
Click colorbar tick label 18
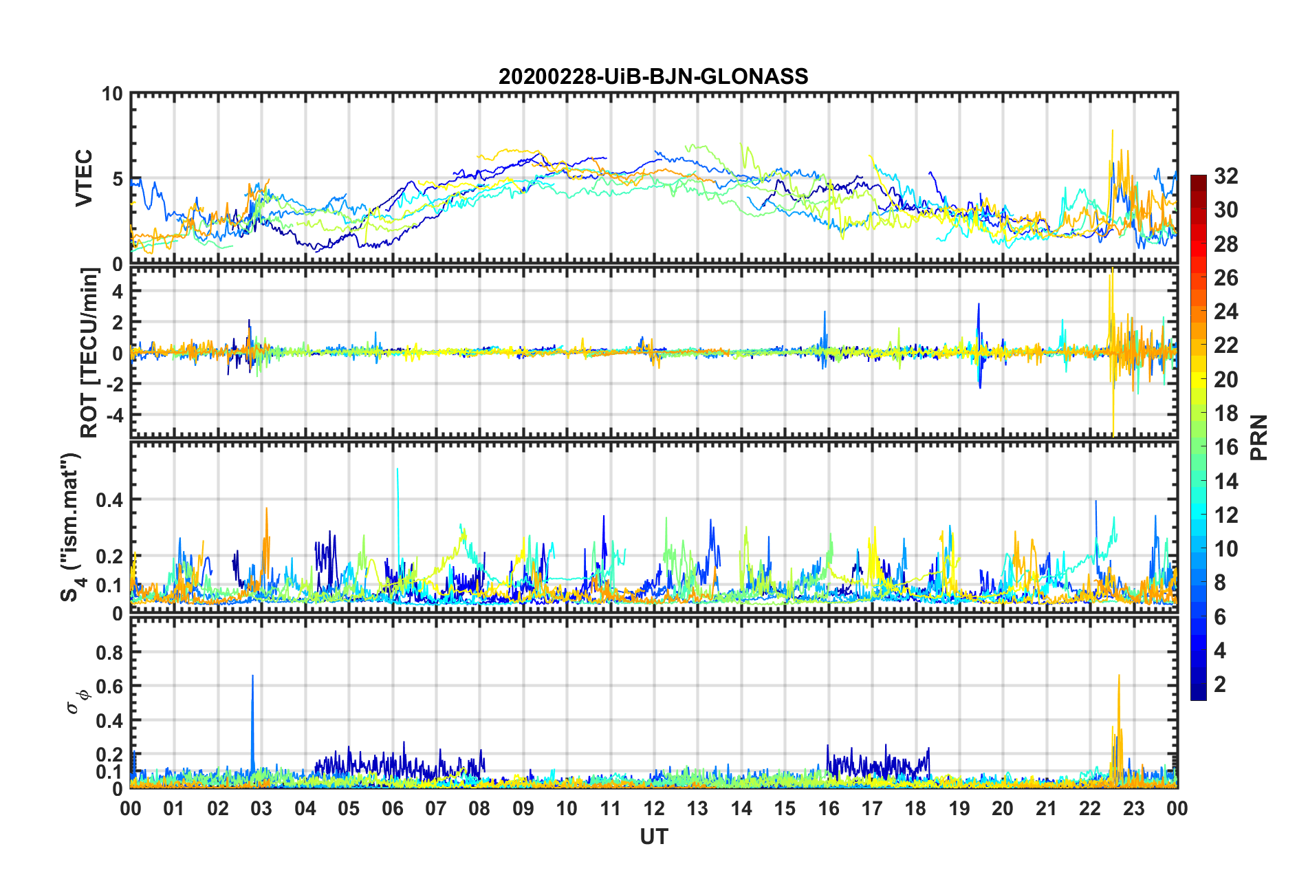click(x=1225, y=413)
